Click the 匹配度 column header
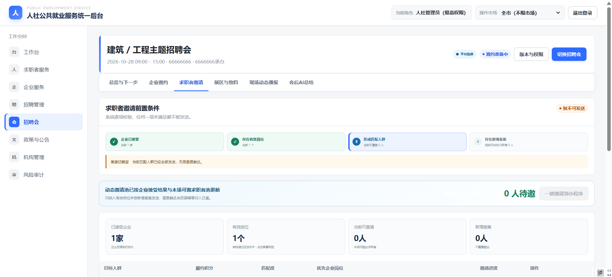 pyautogui.click(x=268, y=268)
